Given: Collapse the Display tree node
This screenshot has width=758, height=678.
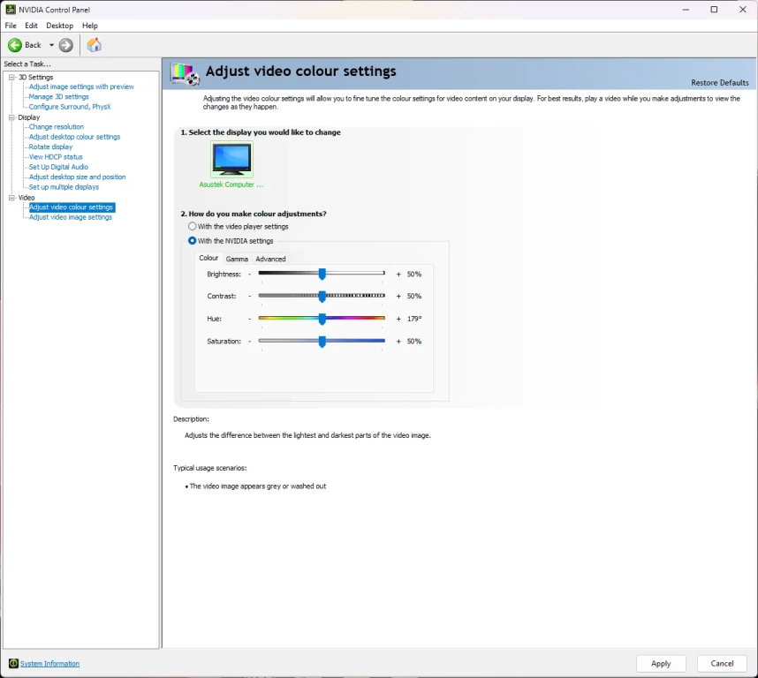Looking at the screenshot, I should 11,117.
